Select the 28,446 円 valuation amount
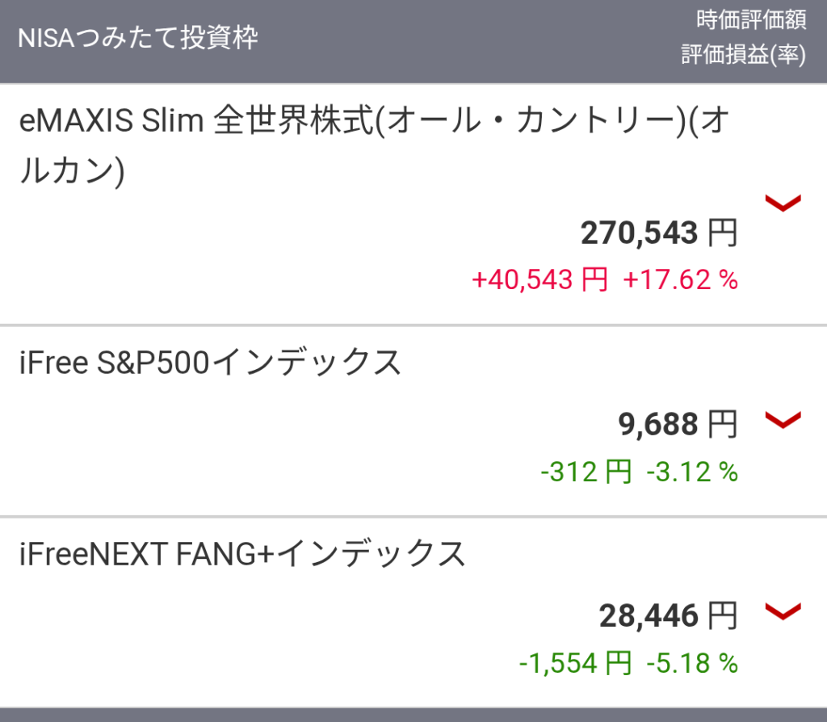The image size is (827, 722). [x=668, y=617]
